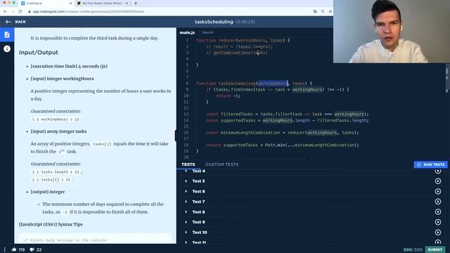Viewport: 450px width, 253px height.
Task: Switch to the CodeSignal browser tab
Action: coord(46,3)
